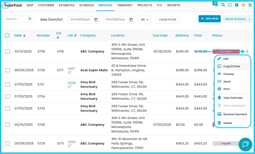This screenshot has height=154, width=255.
Task: Sort by the Company column header
Action: 88,35
